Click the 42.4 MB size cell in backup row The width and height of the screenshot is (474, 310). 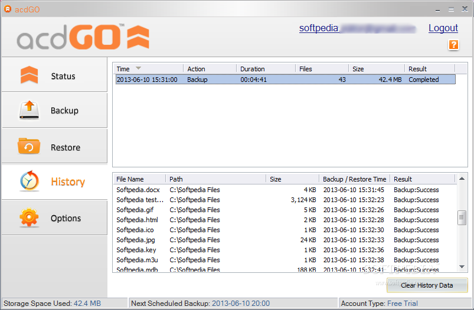(x=390, y=80)
